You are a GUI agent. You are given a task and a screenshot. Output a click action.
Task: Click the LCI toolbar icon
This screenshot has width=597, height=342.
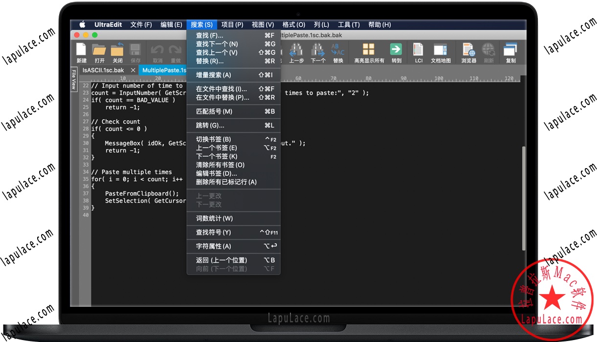pos(419,50)
